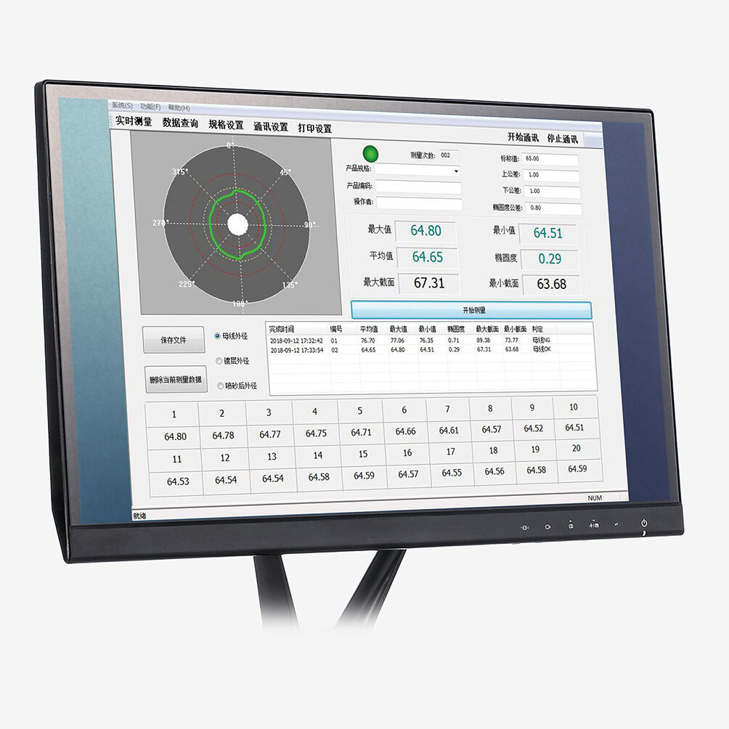Open the 帮助(H) menu
This screenshot has height=729, width=729.
click(179, 108)
